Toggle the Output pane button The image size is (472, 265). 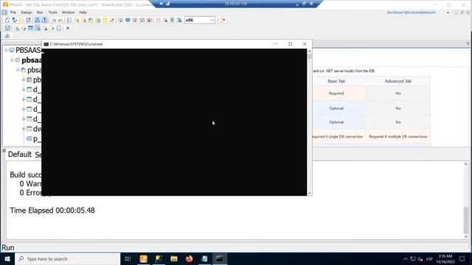[x=44, y=20]
